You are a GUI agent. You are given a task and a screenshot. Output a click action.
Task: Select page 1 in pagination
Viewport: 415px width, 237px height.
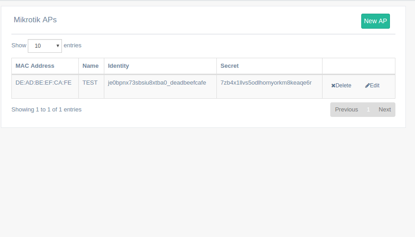click(x=368, y=110)
